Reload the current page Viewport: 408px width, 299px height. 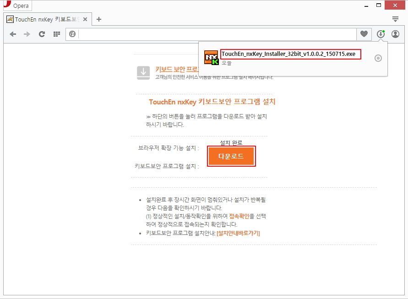click(x=42, y=34)
